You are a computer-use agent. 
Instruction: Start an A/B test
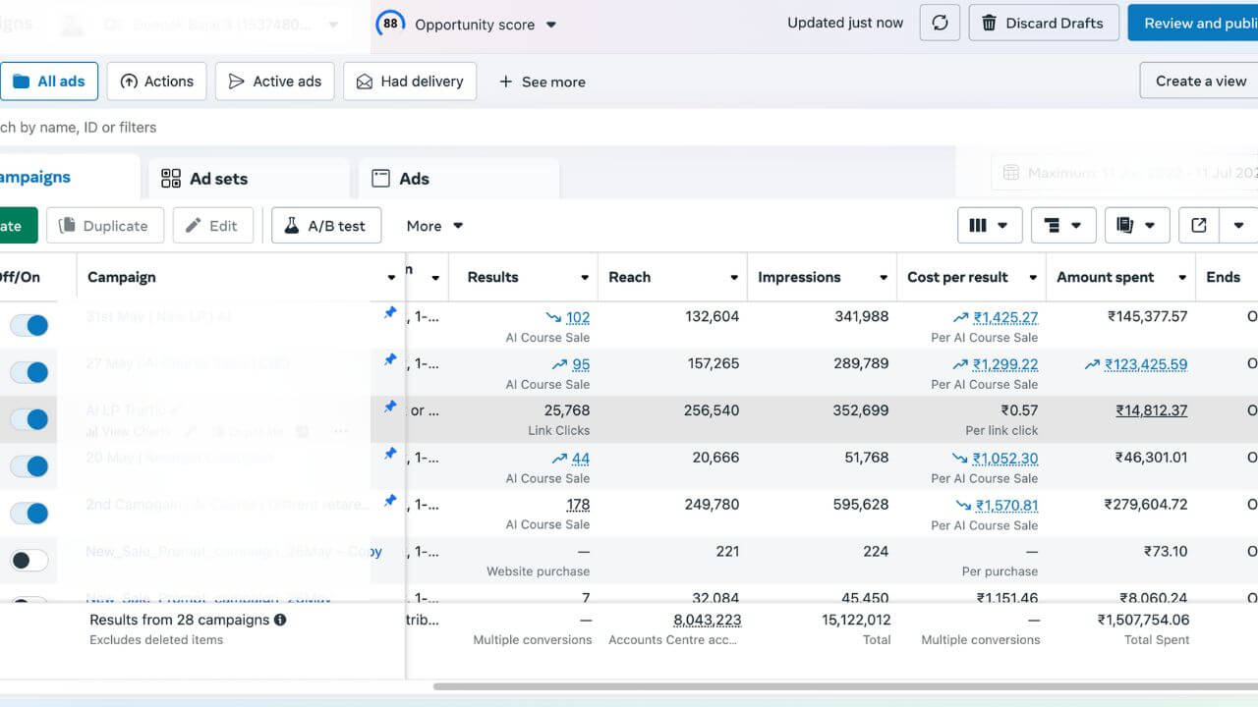pyautogui.click(x=325, y=226)
